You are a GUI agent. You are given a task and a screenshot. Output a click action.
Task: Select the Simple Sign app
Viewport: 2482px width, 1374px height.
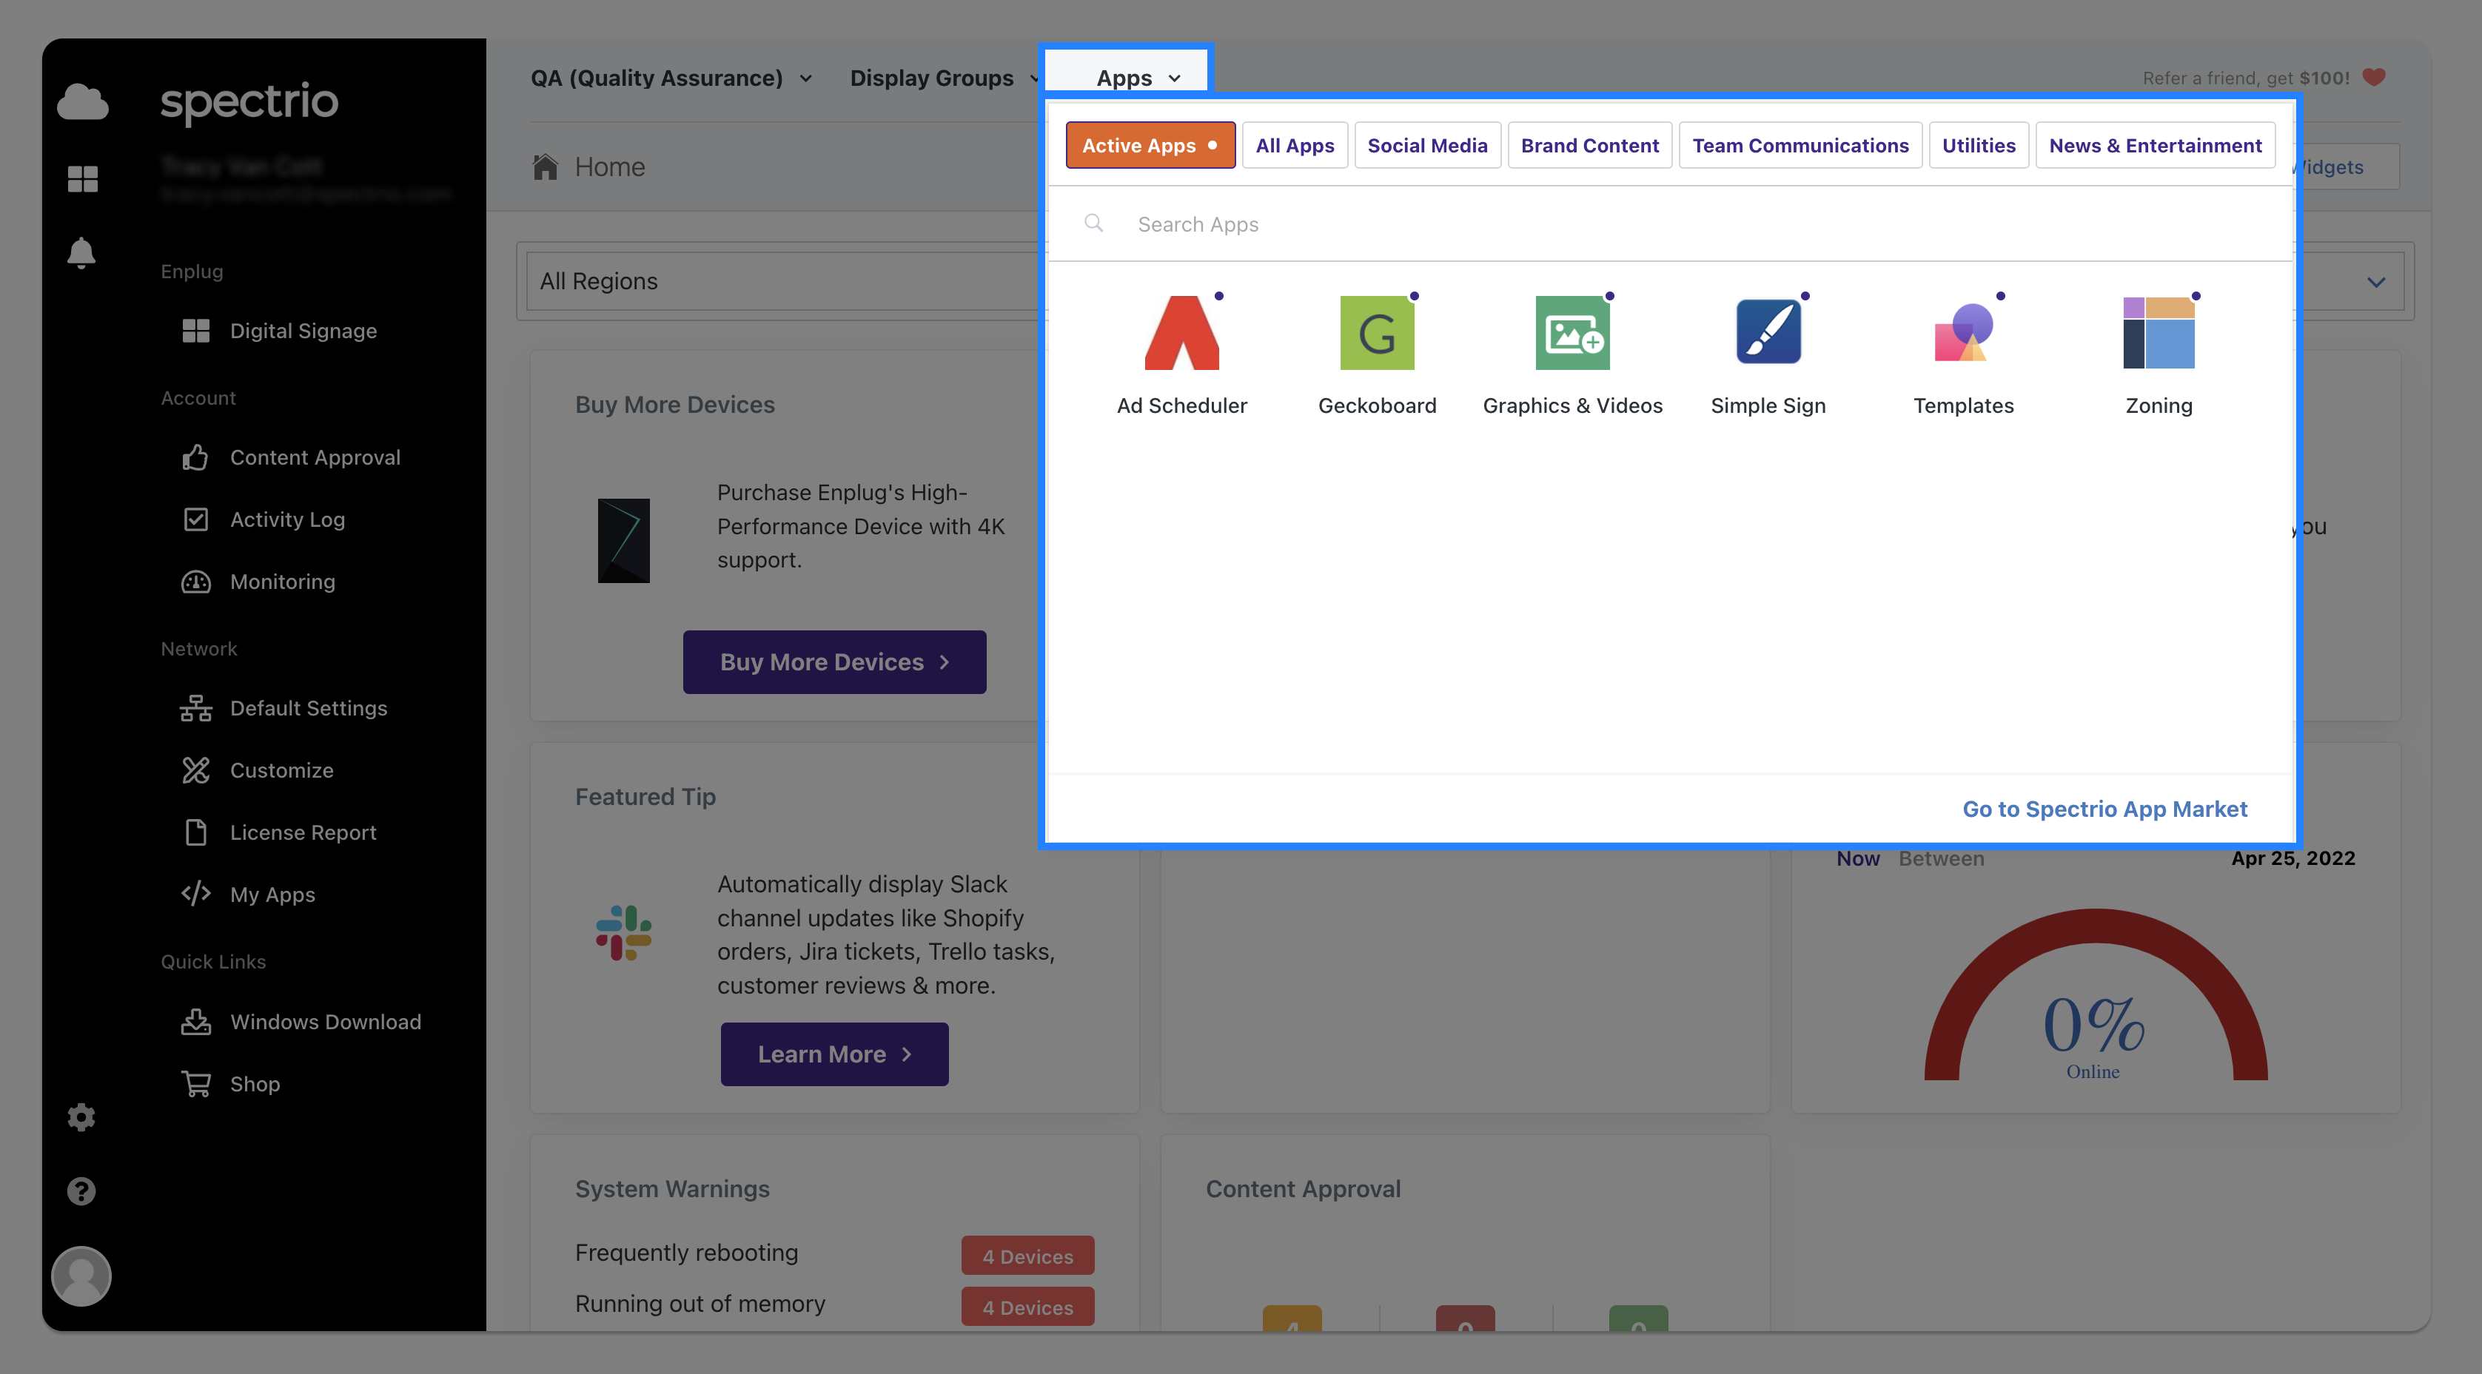pos(1768,333)
